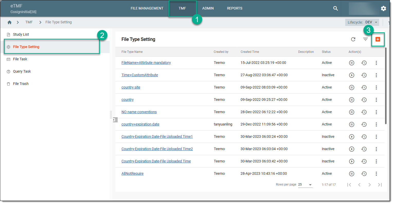Click the sidebar resize handle dots

pyautogui.click(x=111, y=115)
